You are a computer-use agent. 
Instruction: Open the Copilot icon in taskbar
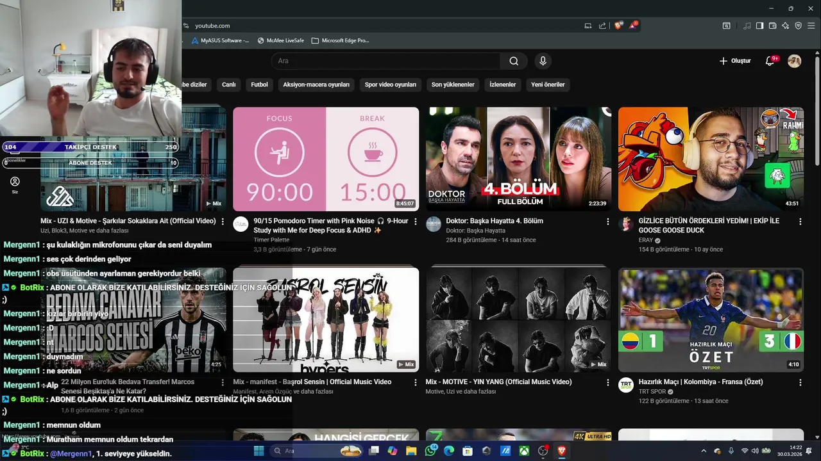click(x=392, y=451)
